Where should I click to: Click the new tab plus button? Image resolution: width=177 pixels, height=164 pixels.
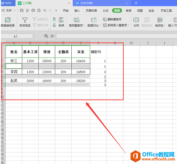pyautogui.click(x=136, y=3)
